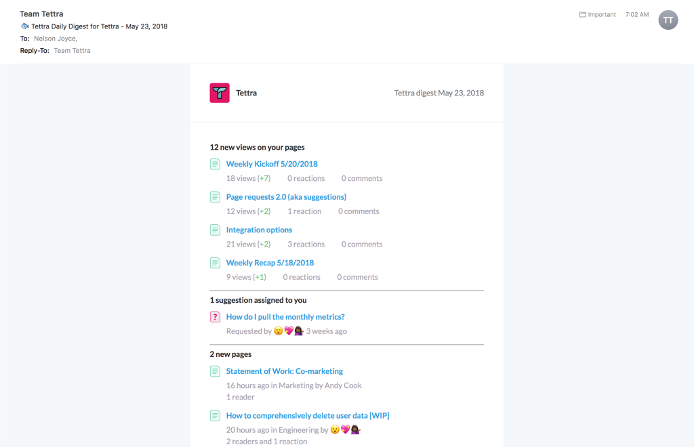Click the pink question mark suggestion icon
694x447 pixels.
pos(215,317)
